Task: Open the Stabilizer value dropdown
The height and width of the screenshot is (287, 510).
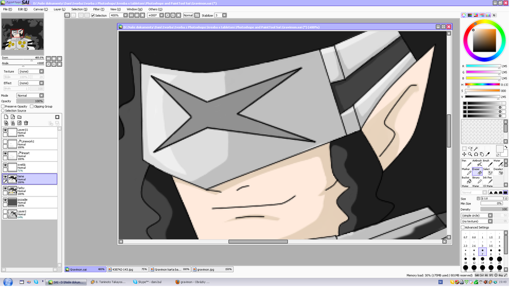Action: pos(224,15)
